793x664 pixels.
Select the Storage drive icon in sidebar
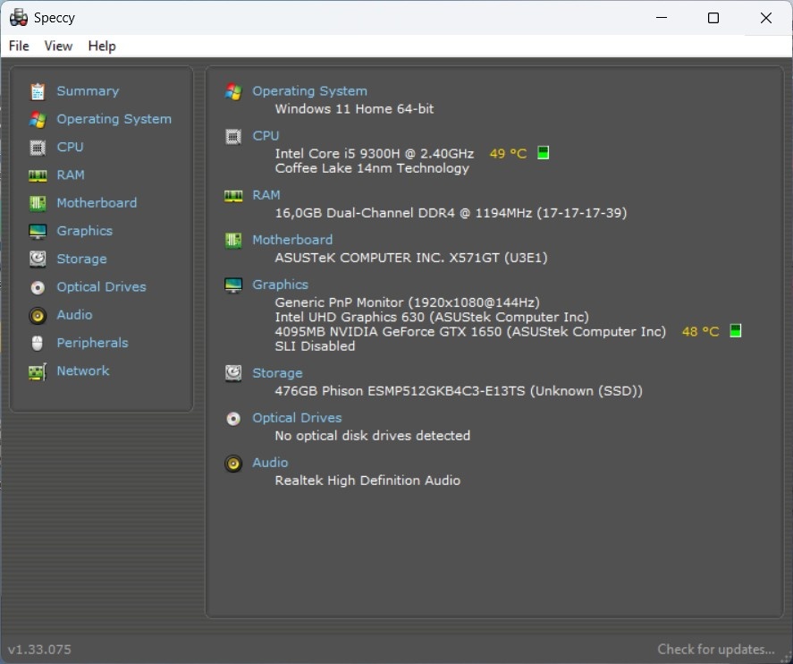coord(38,259)
